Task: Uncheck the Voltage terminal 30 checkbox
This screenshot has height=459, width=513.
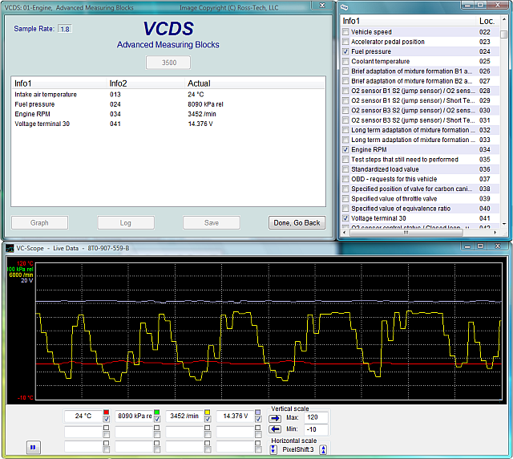Action: click(x=345, y=218)
